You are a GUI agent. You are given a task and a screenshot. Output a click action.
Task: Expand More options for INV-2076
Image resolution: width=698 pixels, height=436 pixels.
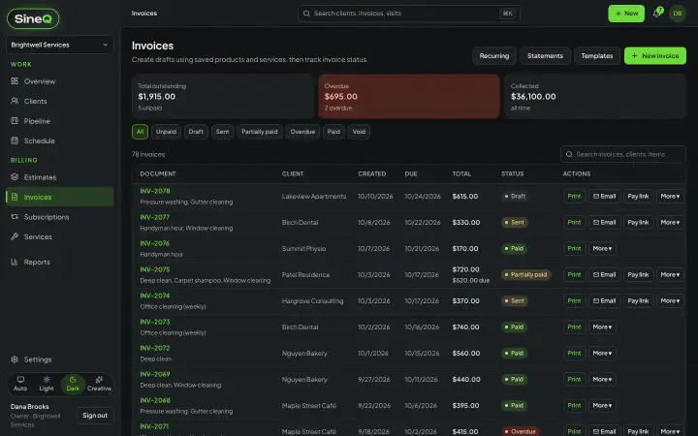point(602,248)
